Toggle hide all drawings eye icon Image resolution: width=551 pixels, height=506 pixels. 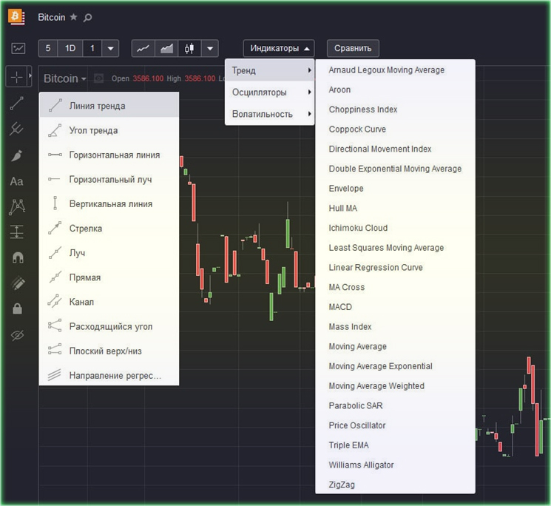point(16,335)
